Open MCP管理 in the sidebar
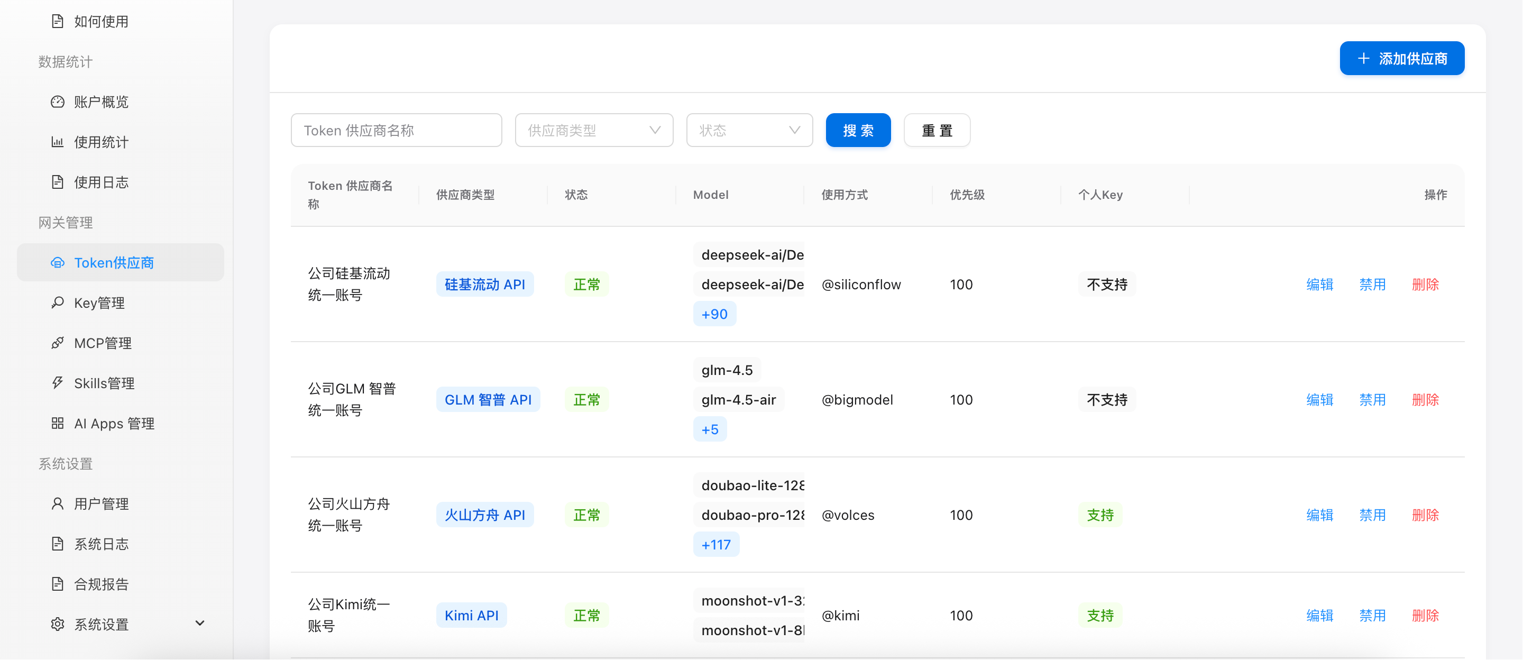 tap(121, 344)
